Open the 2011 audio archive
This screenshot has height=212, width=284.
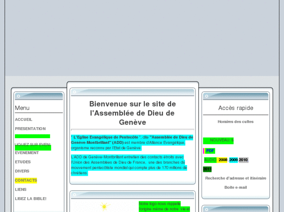207,169
